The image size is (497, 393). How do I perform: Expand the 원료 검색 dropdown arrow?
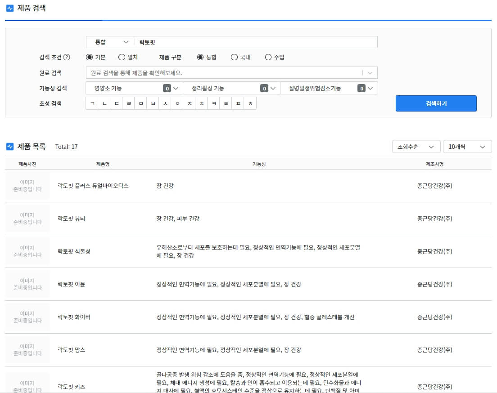point(370,73)
